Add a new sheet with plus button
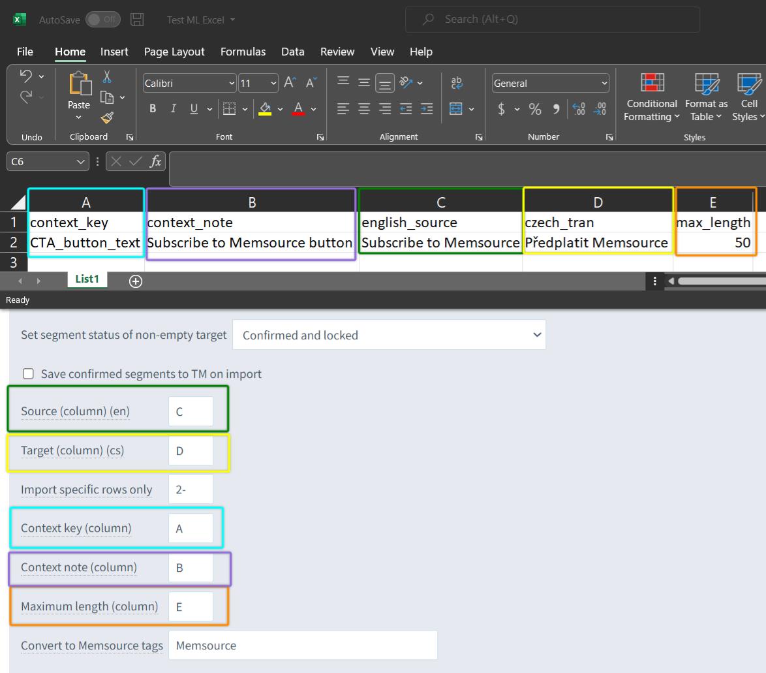The height and width of the screenshot is (673, 766). click(136, 281)
